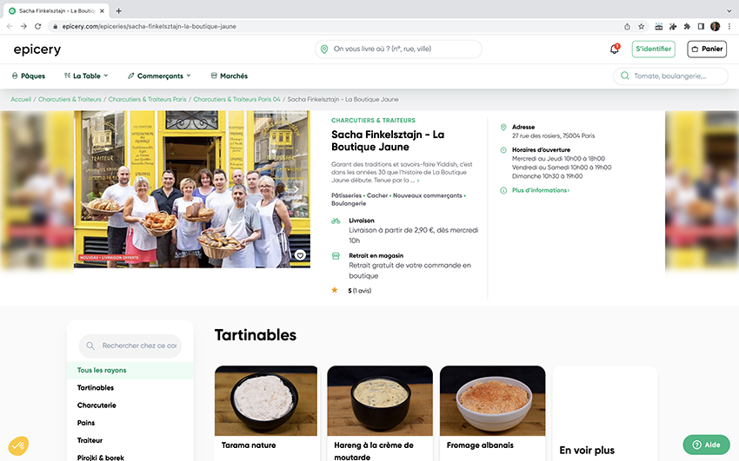Expand the Commerçants dropdown

(x=159, y=76)
